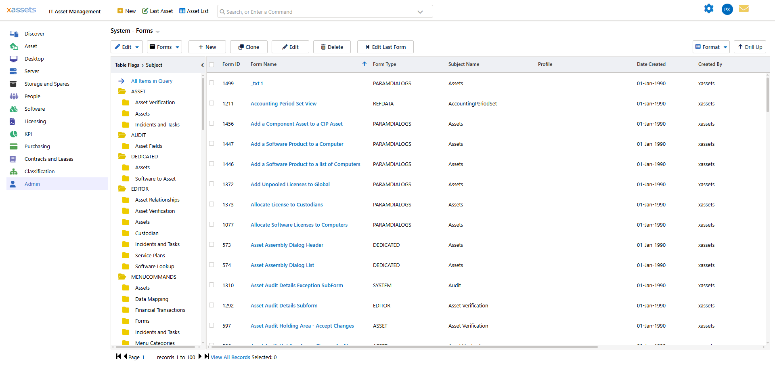Open the Forms dropdown in the toolbar
The height and width of the screenshot is (368, 775).
(164, 46)
